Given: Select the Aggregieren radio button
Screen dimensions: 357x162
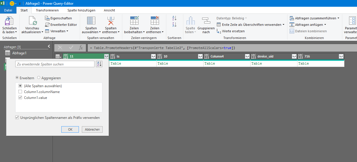Looking at the screenshot, I should [x=39, y=78].
